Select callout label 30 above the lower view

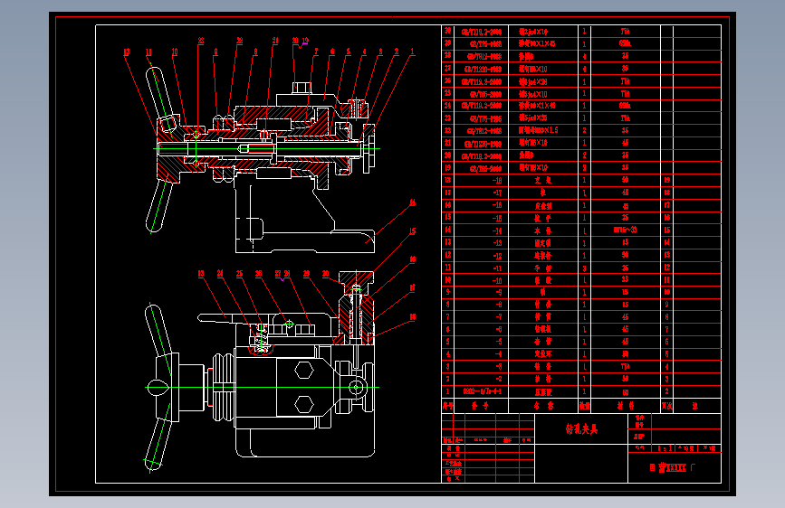tap(325, 274)
